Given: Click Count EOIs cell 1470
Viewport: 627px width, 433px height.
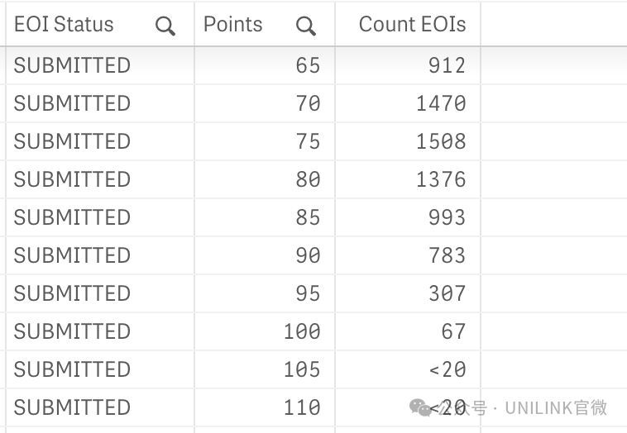Looking at the screenshot, I should coord(441,103).
